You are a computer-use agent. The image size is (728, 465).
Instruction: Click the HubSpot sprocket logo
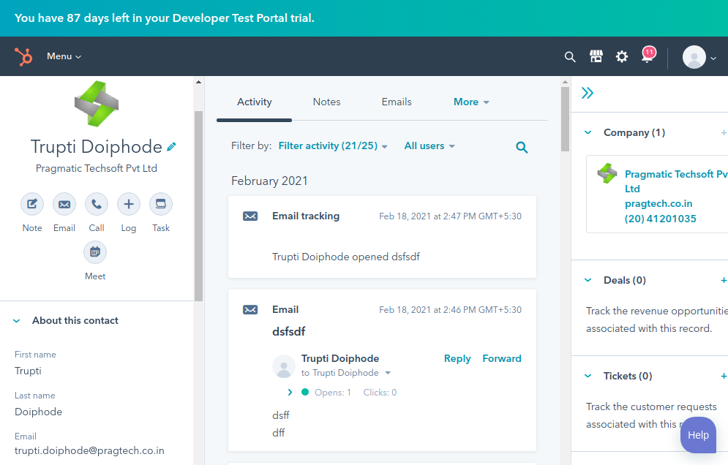[x=23, y=56]
